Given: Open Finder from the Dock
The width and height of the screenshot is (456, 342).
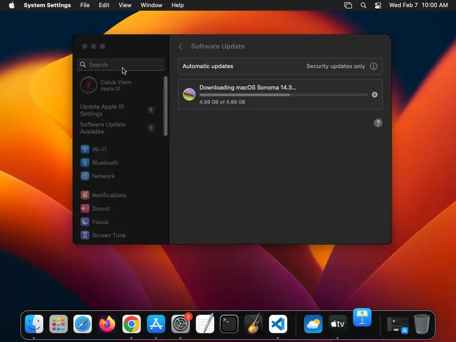Looking at the screenshot, I should tap(34, 324).
